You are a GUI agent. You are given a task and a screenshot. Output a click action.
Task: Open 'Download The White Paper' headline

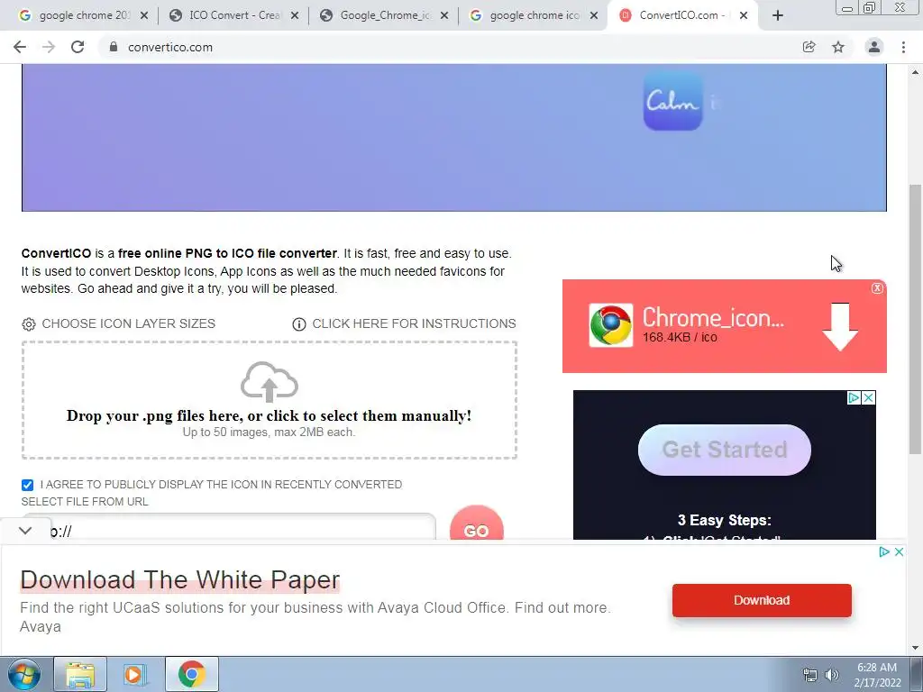pos(180,579)
